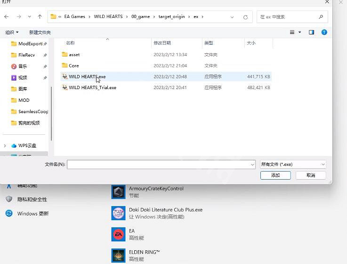Viewport: 347px width, 264px height.
Task: Click 新建文件夹 in the toolbar
Action: pos(40,33)
